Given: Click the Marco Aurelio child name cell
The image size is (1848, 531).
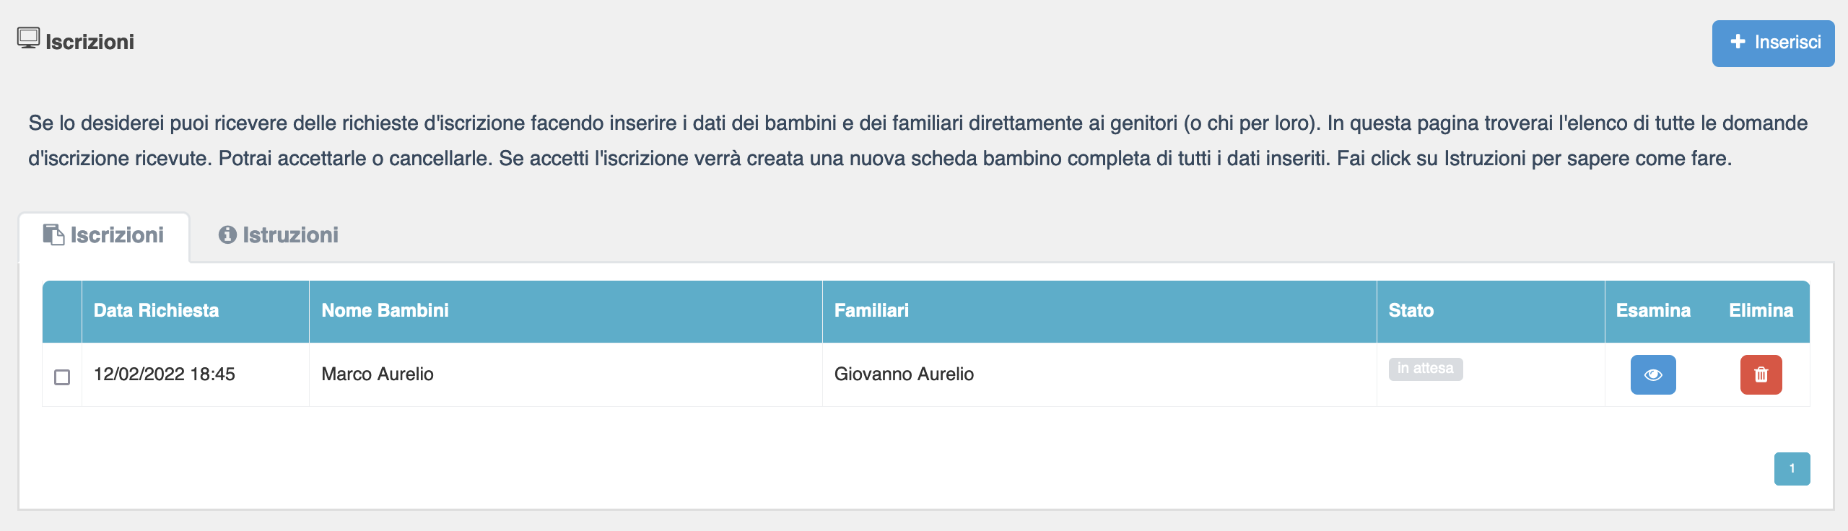Looking at the screenshot, I should 378,374.
